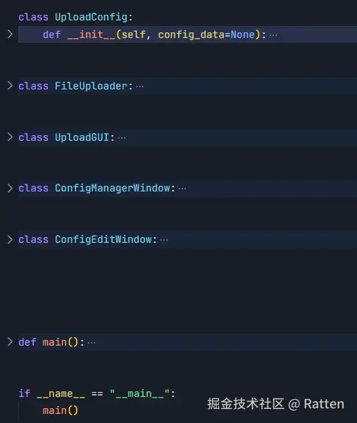Click the config_data parameter
Screen dimensions: 357x423
(x=191, y=34)
